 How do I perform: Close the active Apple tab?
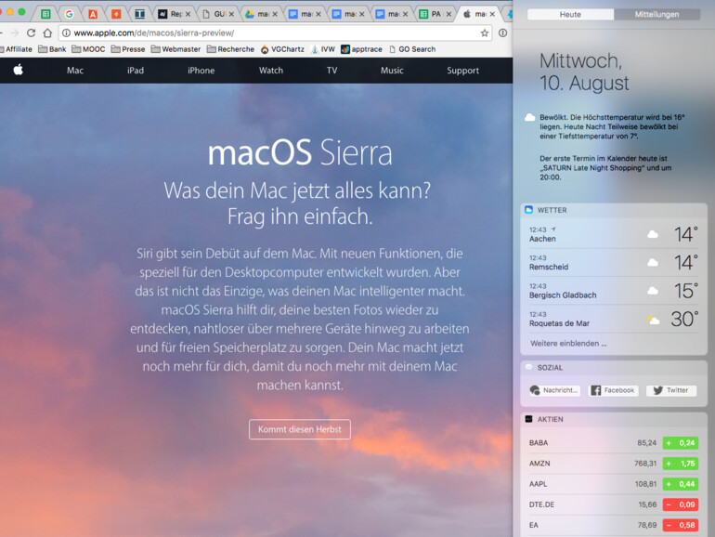click(x=492, y=14)
